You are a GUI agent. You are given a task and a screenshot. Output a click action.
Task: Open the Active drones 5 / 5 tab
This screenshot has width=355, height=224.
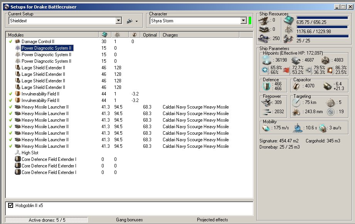(47, 220)
